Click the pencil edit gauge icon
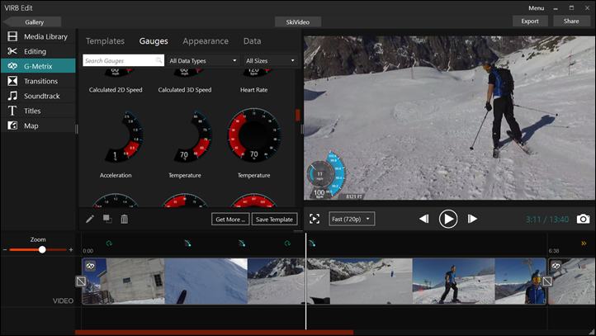The height and width of the screenshot is (336, 596). tap(91, 219)
